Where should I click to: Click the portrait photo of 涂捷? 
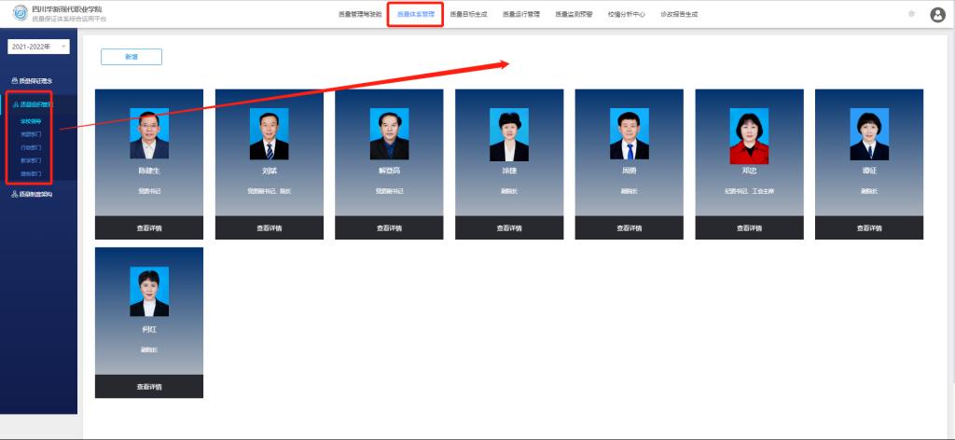coord(509,134)
